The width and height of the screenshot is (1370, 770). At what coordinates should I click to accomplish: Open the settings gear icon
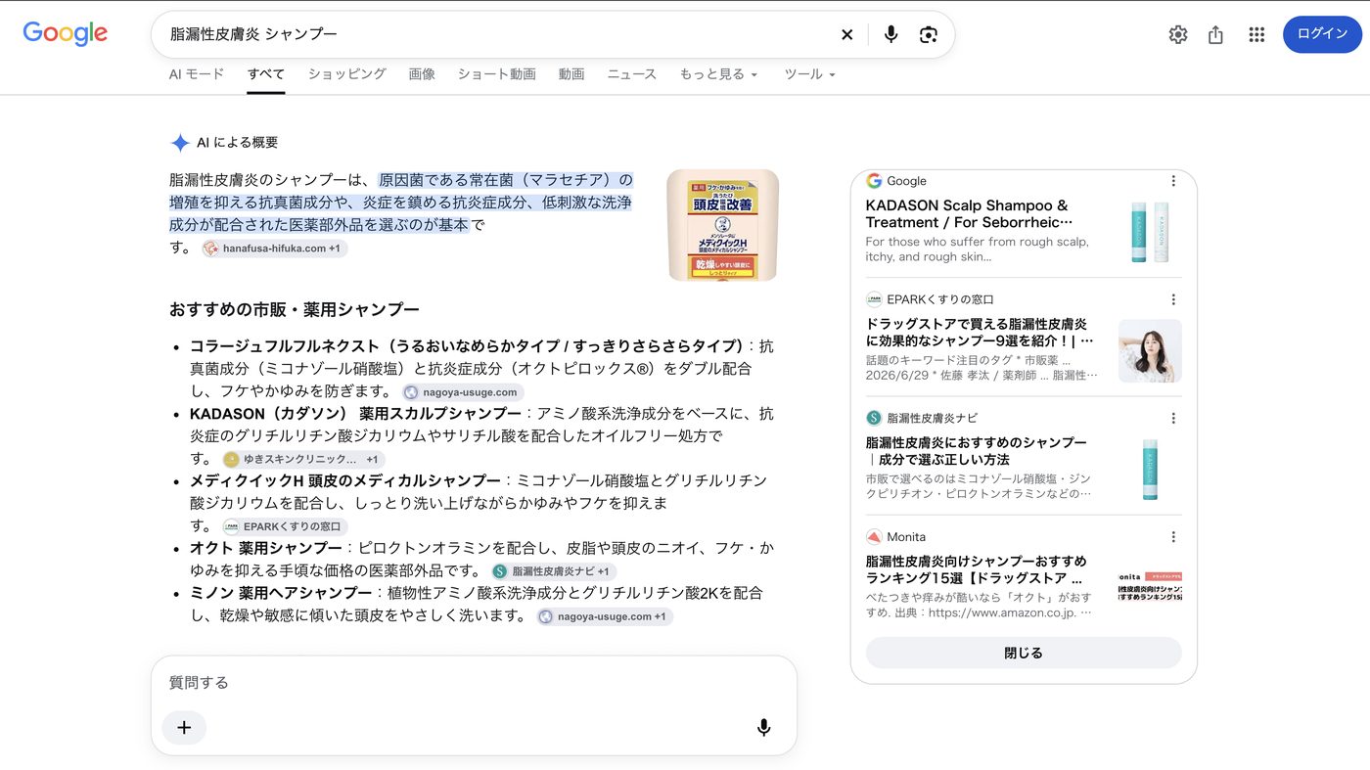click(x=1178, y=34)
